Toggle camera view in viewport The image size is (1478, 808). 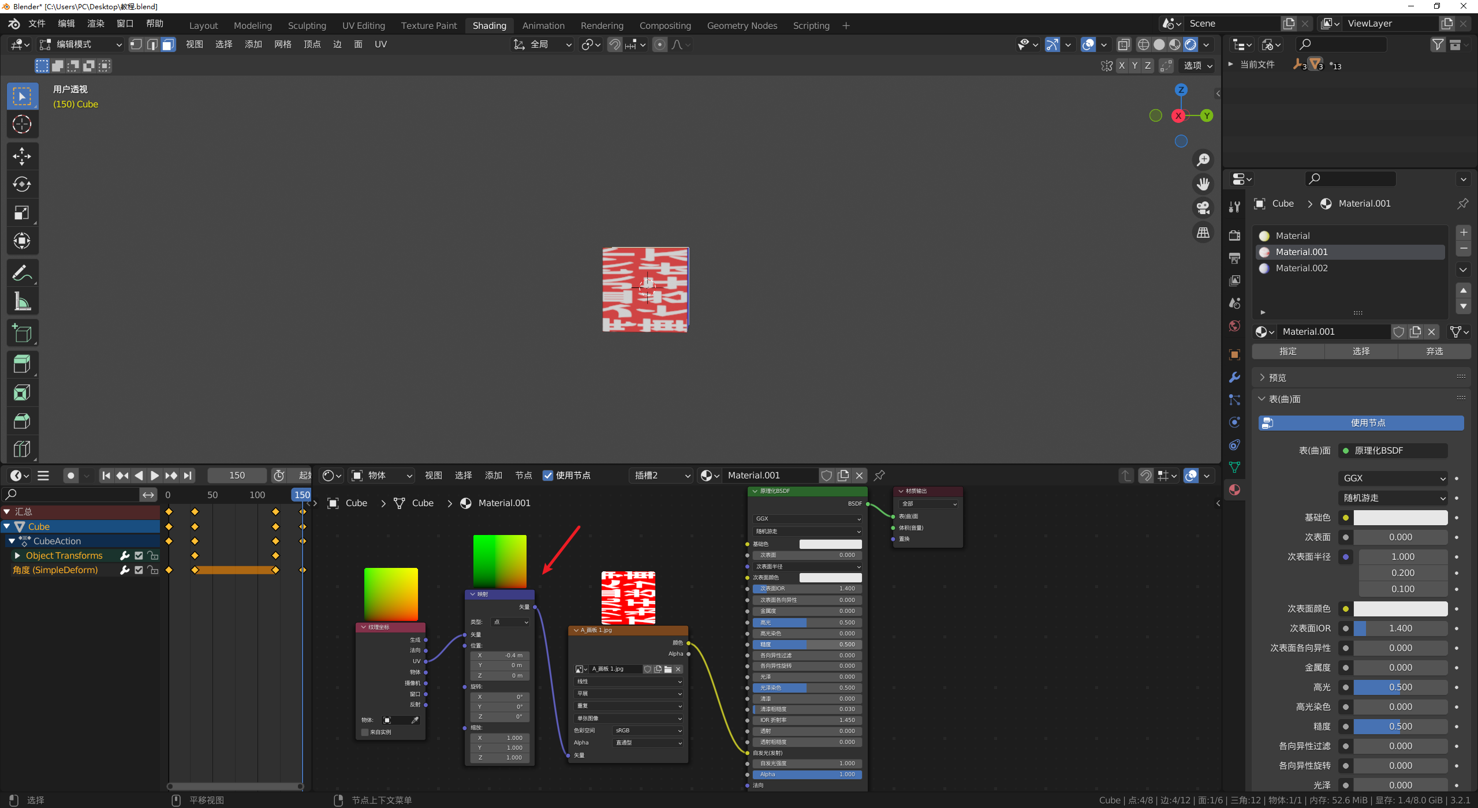click(1203, 208)
